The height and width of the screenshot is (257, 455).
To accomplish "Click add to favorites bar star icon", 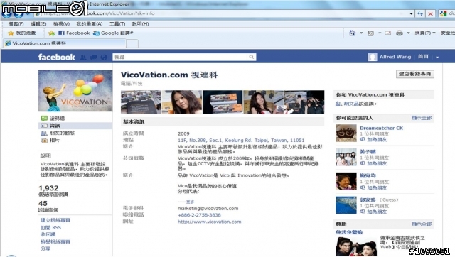I will [x=51, y=33].
